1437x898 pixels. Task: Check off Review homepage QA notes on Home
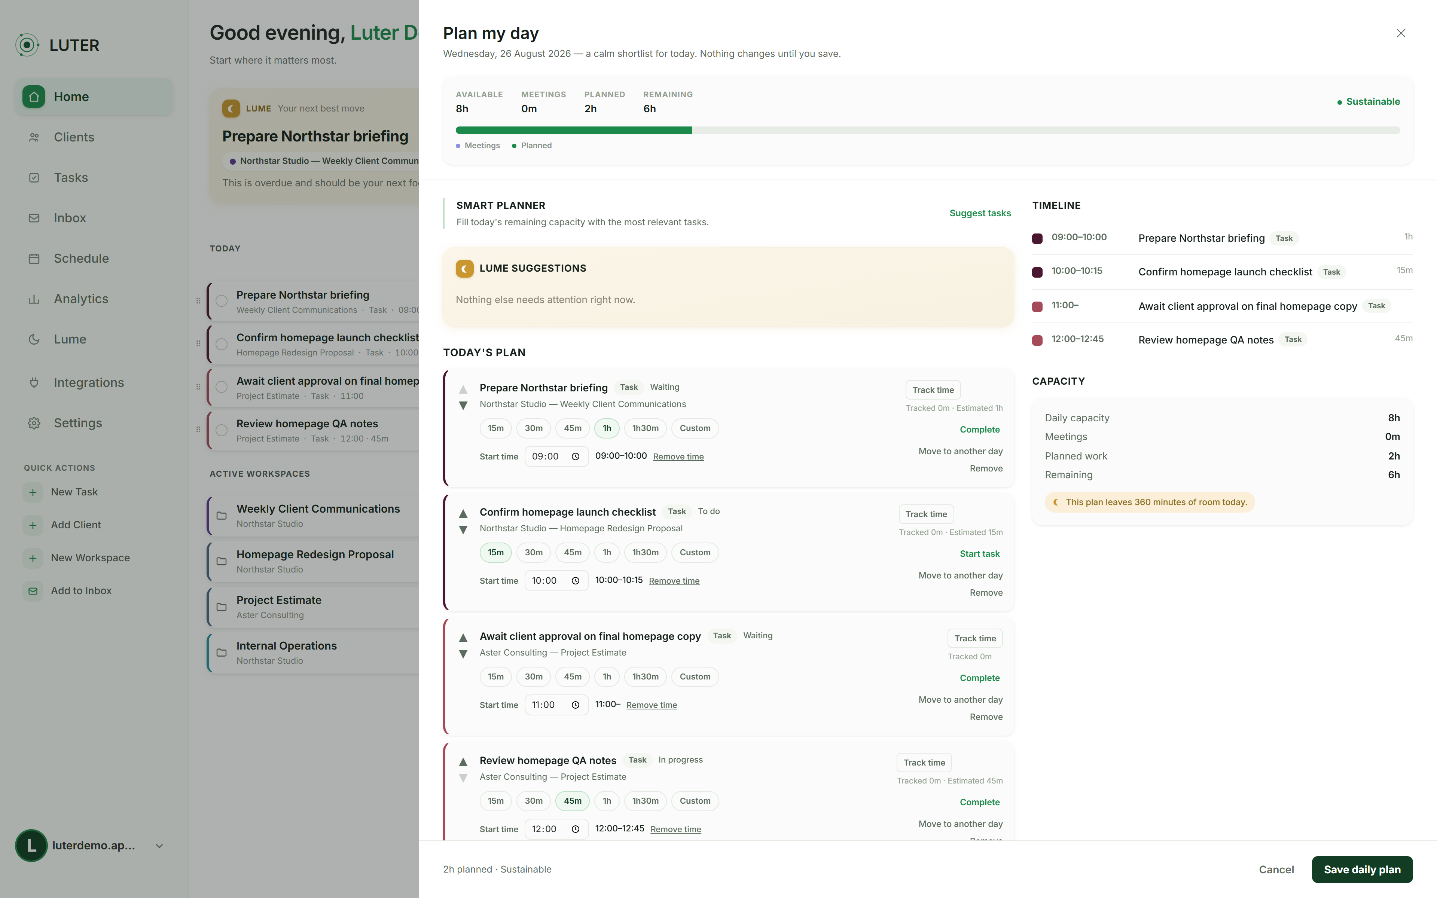pyautogui.click(x=222, y=431)
